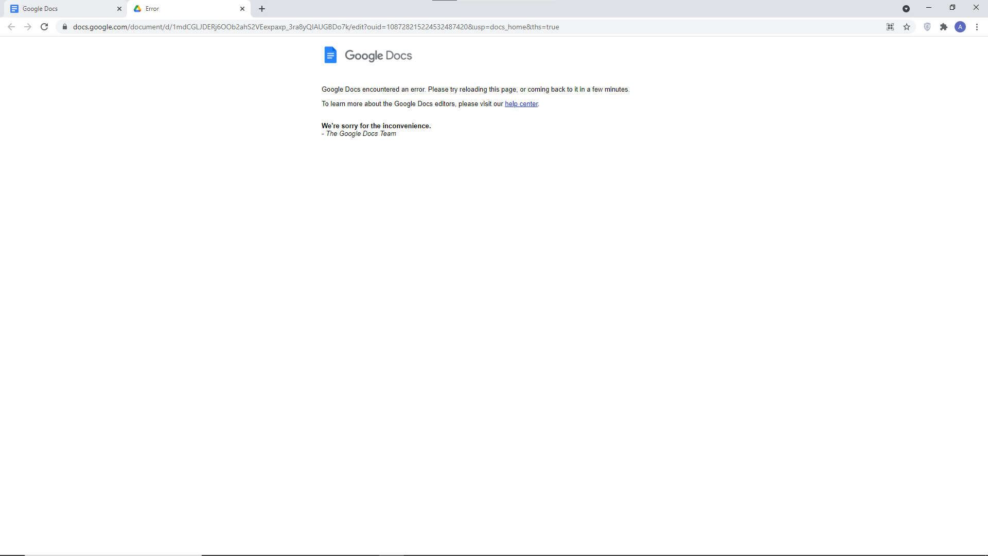This screenshot has width=988, height=556.
Task: Reload the current page
Action: [x=44, y=27]
